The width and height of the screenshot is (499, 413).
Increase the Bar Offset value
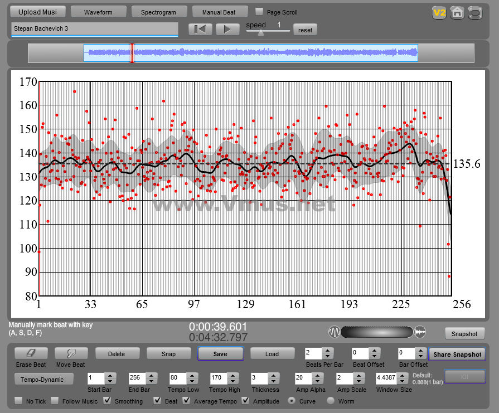click(421, 351)
